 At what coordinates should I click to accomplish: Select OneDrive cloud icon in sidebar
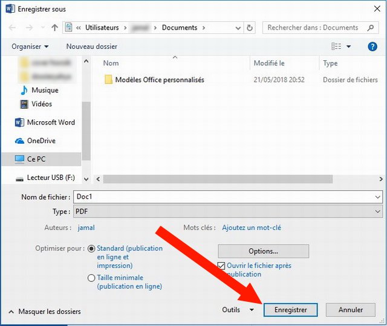click(19, 141)
